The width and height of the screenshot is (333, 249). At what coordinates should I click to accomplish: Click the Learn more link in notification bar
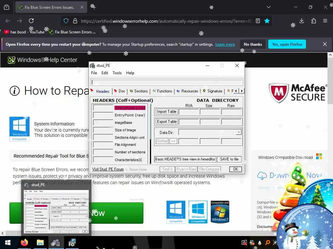point(225,44)
